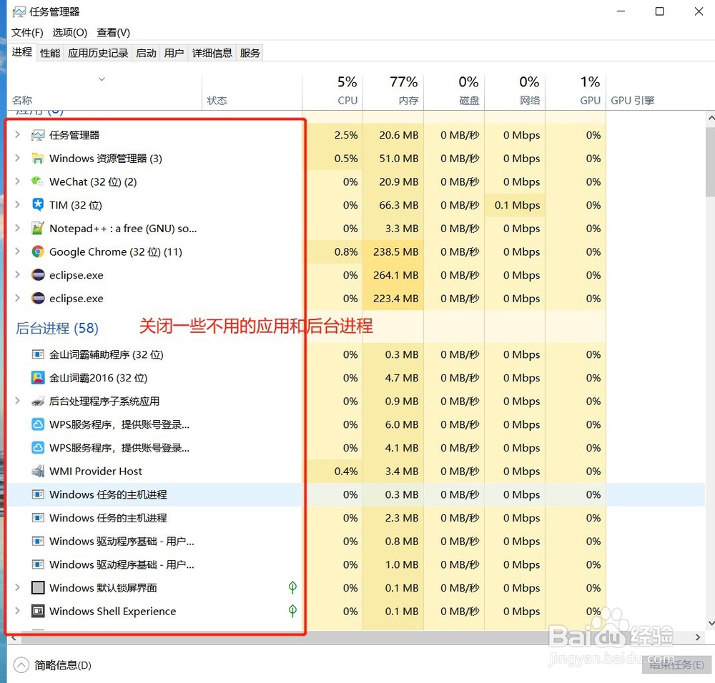
Task: Click the WPS服务程序 icon using 4.1 MB
Action: point(38,447)
